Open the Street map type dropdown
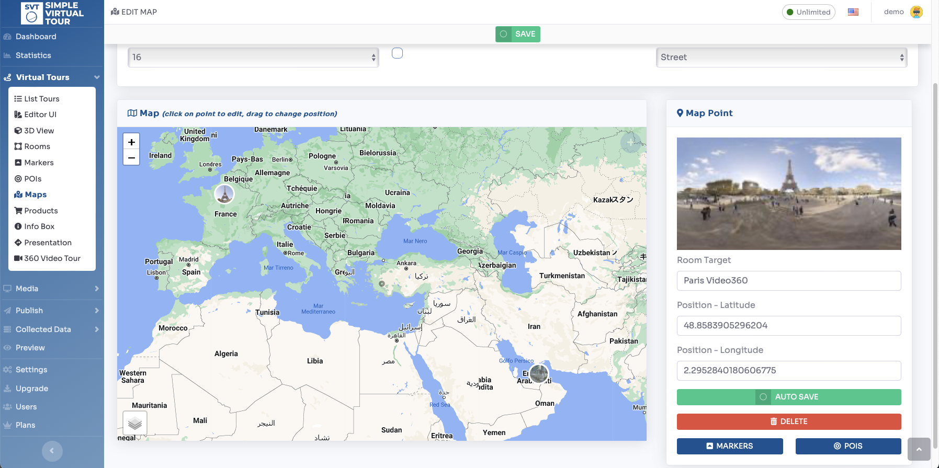The width and height of the screenshot is (939, 468). pos(781,58)
